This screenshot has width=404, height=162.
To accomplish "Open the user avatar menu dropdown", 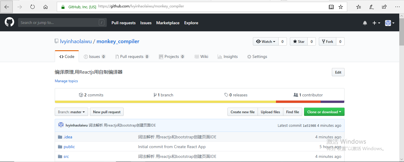I will (x=390, y=23).
